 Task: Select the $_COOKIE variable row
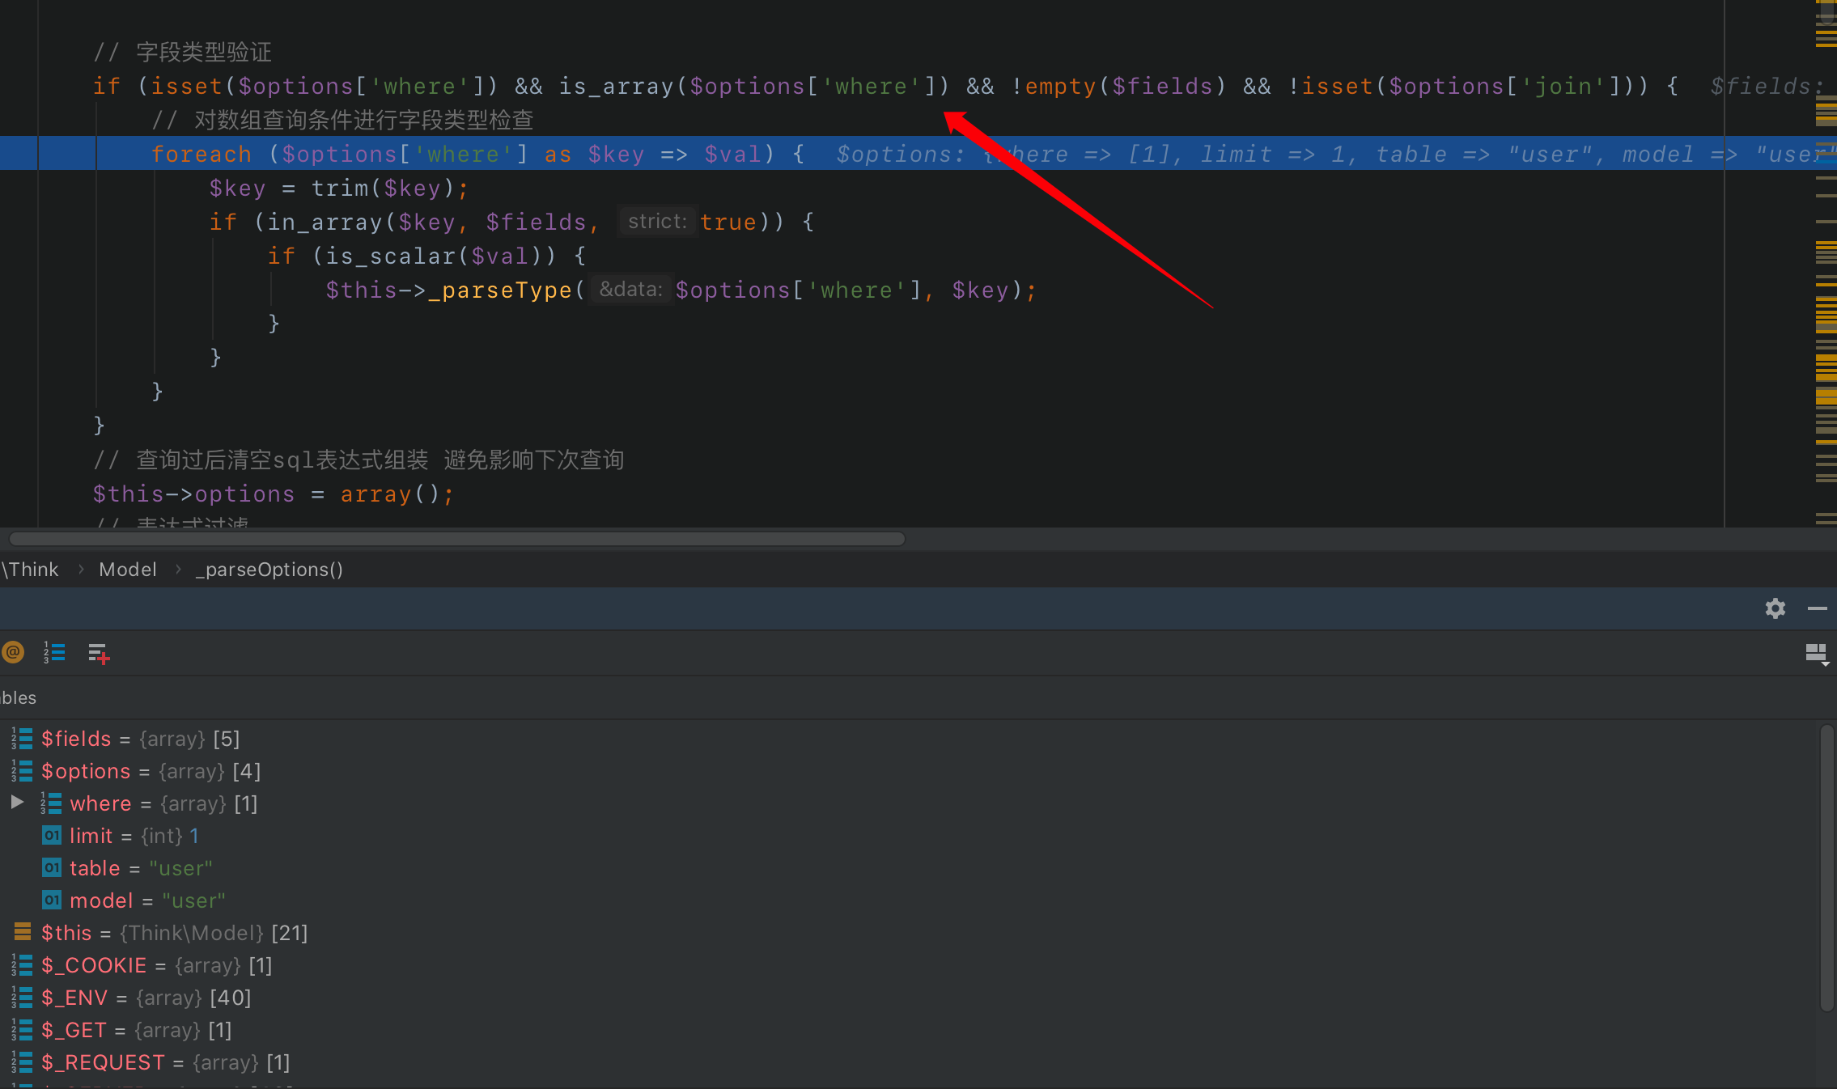94,965
